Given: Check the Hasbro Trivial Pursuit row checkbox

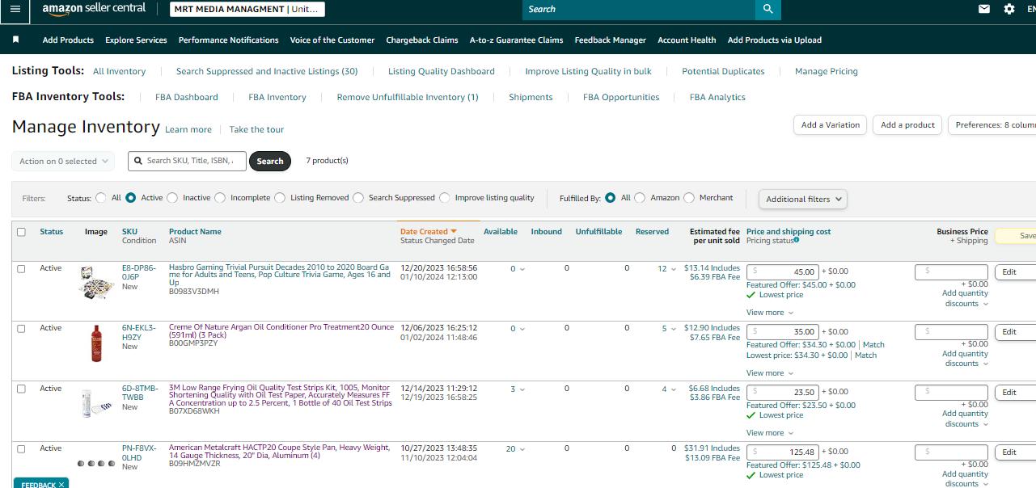Looking at the screenshot, I should [21, 268].
